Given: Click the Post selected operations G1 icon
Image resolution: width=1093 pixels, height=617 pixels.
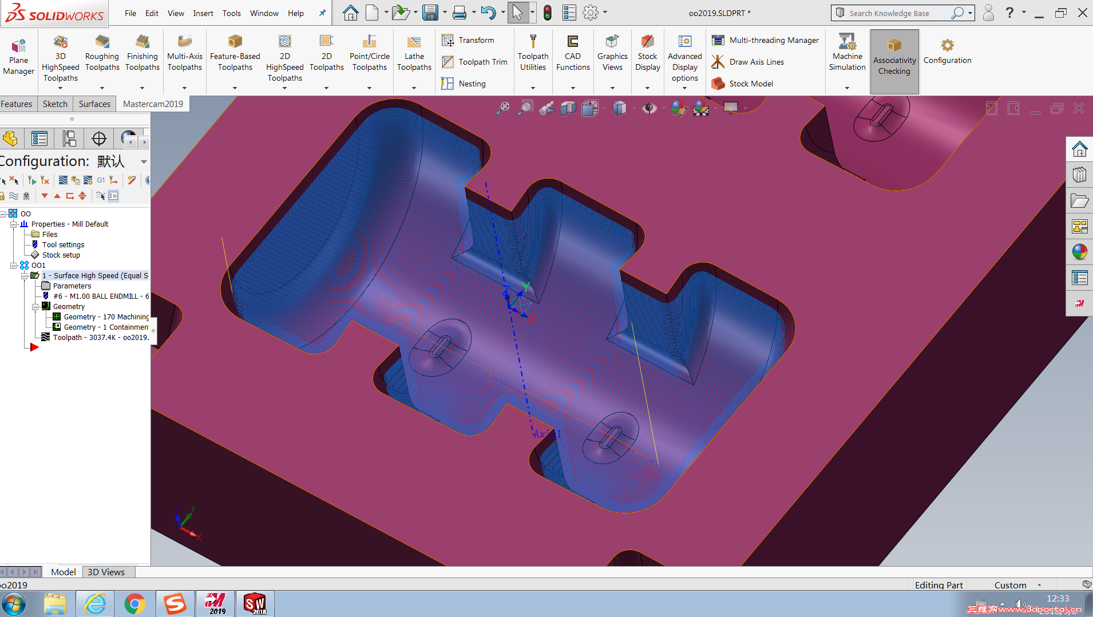Looking at the screenshot, I should (101, 180).
